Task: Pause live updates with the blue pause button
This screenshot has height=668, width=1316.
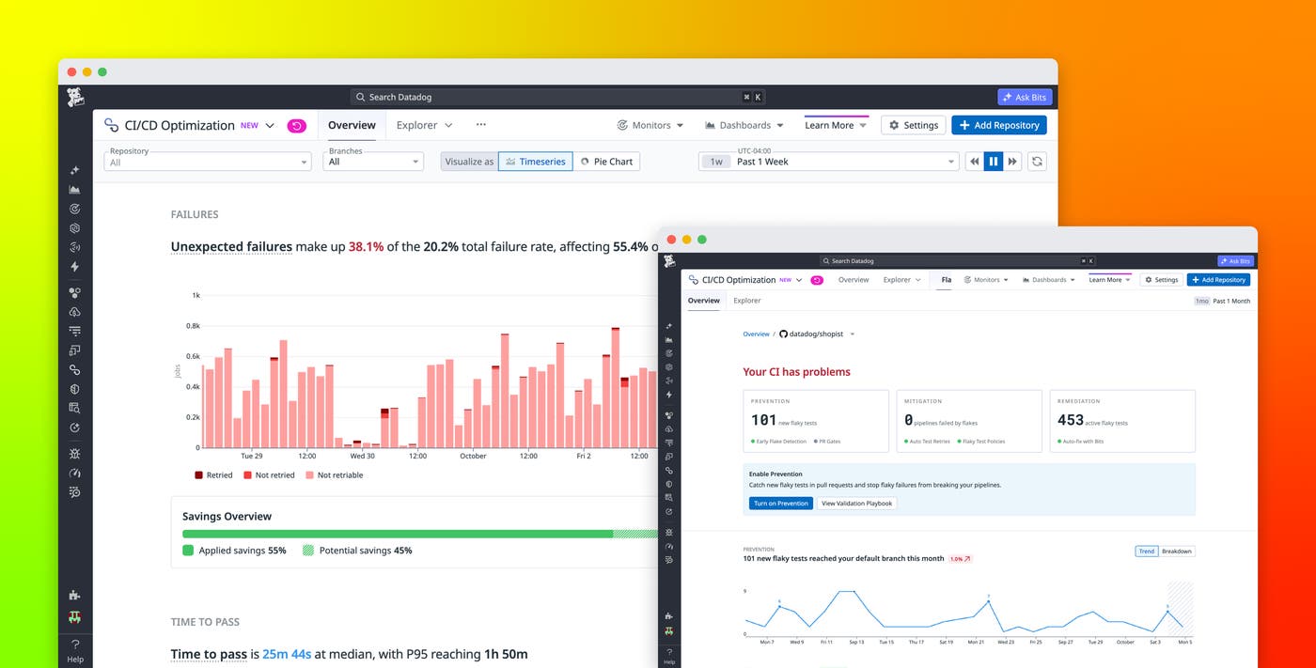Action: pyautogui.click(x=994, y=162)
